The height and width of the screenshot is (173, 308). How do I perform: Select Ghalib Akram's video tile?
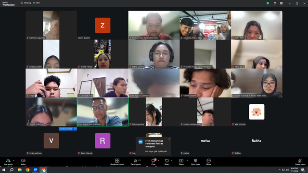pos(205,83)
